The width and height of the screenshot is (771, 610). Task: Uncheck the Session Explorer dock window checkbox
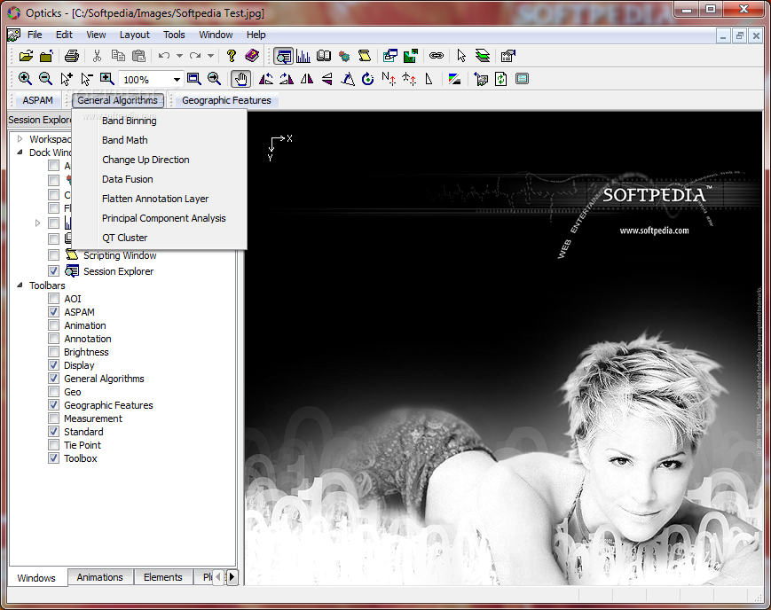53,271
